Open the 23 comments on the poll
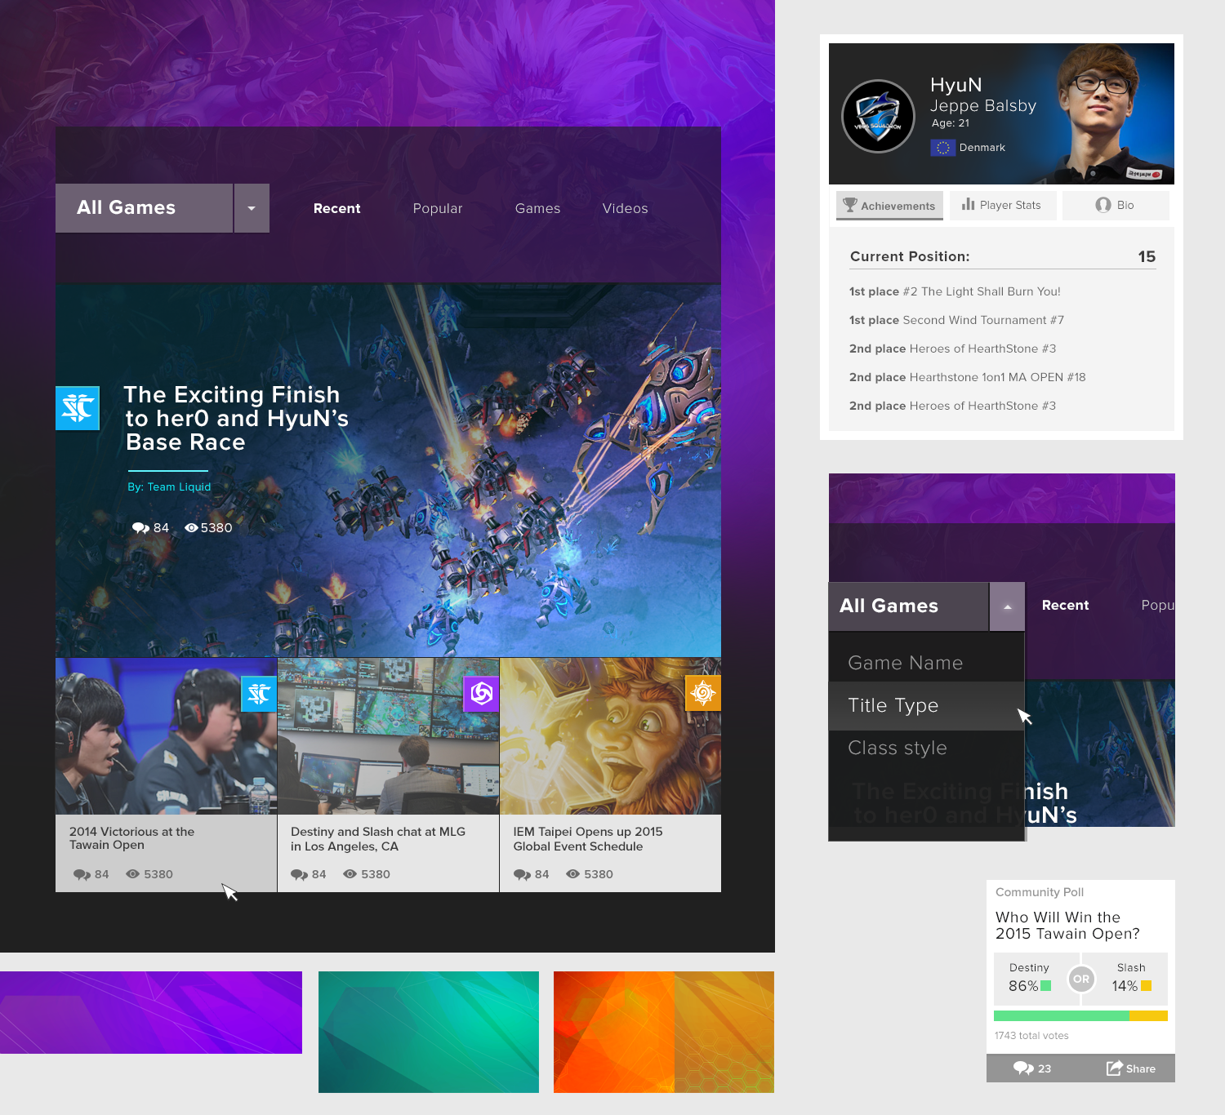Viewport: 1225px width, 1115px height. click(1032, 1068)
